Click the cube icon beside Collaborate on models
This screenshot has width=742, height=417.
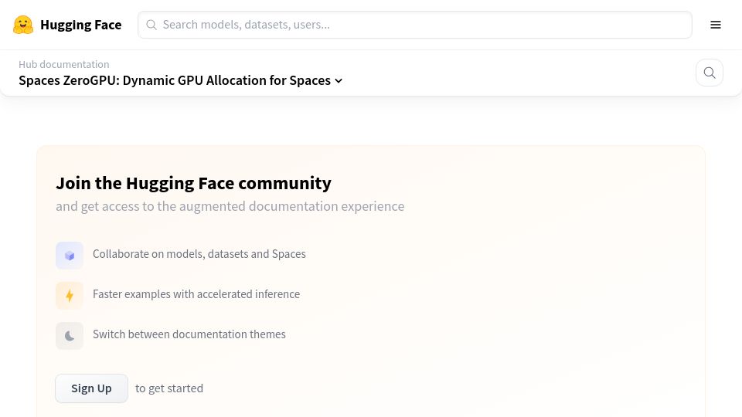(x=70, y=256)
